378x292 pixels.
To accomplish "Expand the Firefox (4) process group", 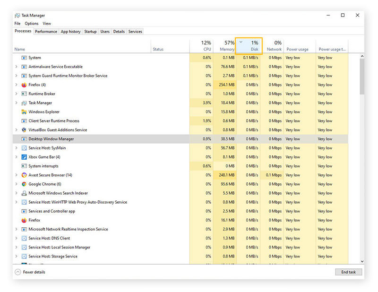I will 17,85.
